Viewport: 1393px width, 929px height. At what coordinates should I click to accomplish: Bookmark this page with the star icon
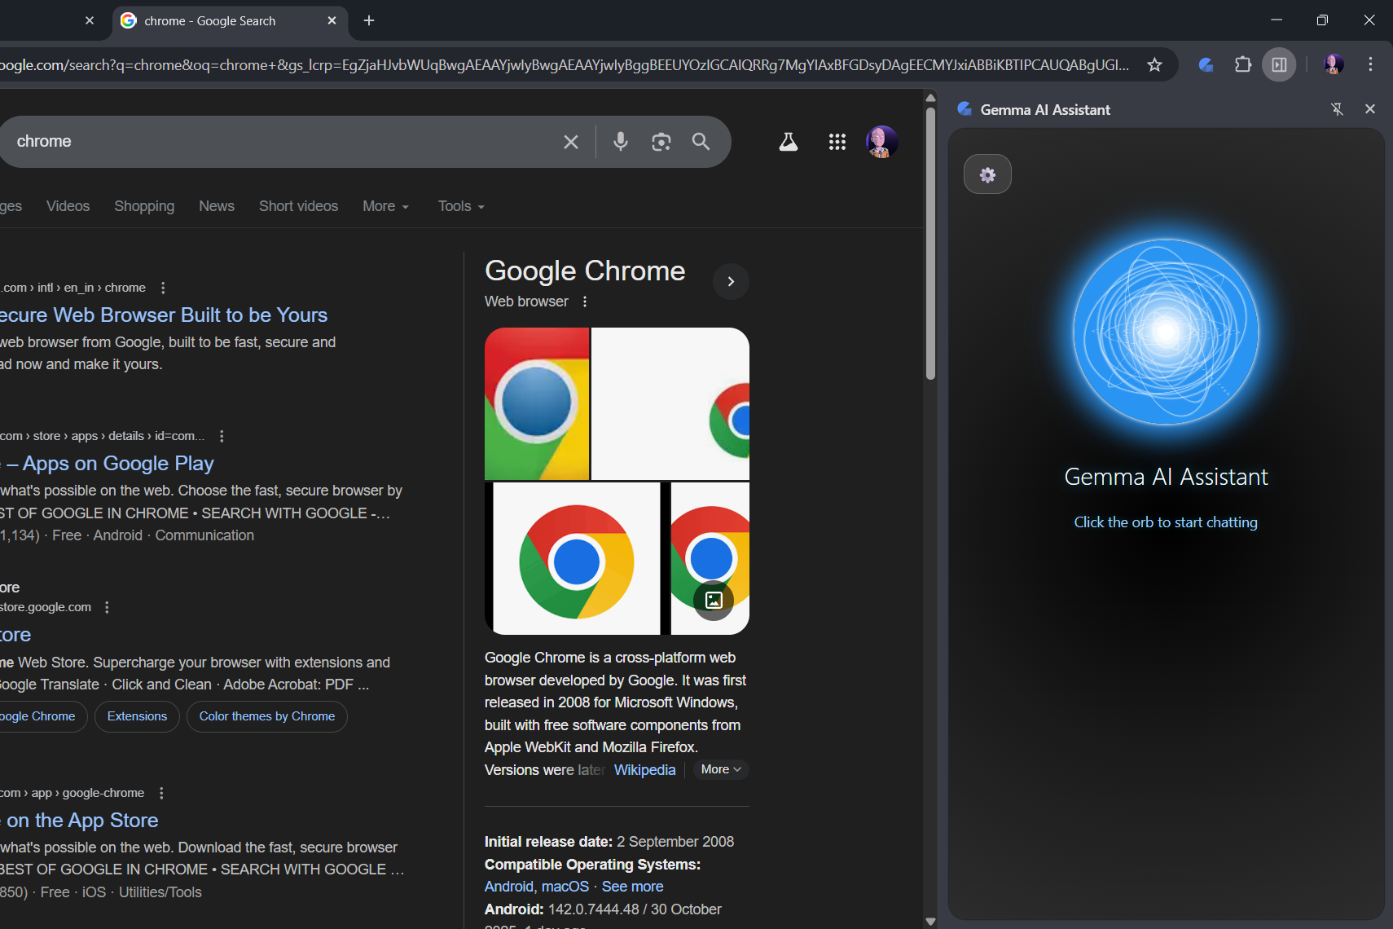(1154, 64)
